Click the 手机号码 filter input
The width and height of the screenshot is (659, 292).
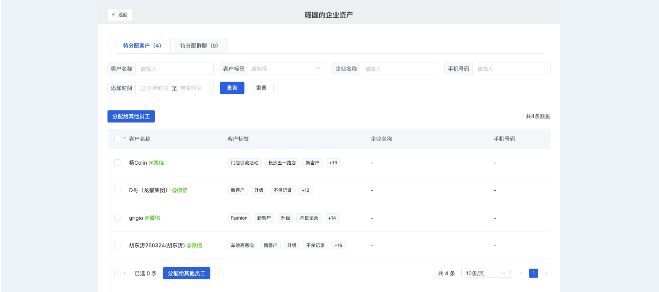pos(511,69)
